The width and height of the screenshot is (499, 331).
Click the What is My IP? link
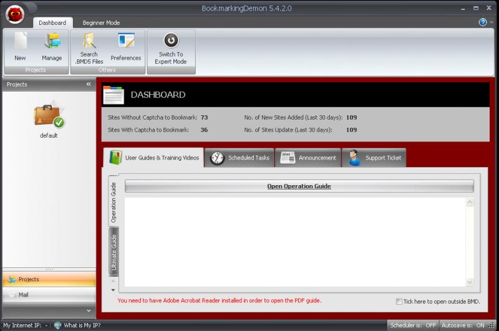pyautogui.click(x=82, y=325)
